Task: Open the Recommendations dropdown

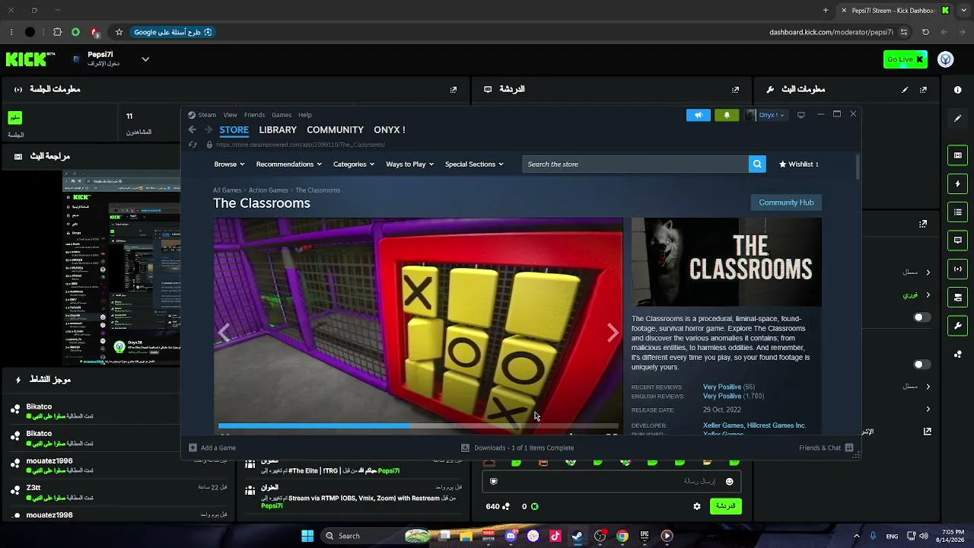Action: click(289, 164)
